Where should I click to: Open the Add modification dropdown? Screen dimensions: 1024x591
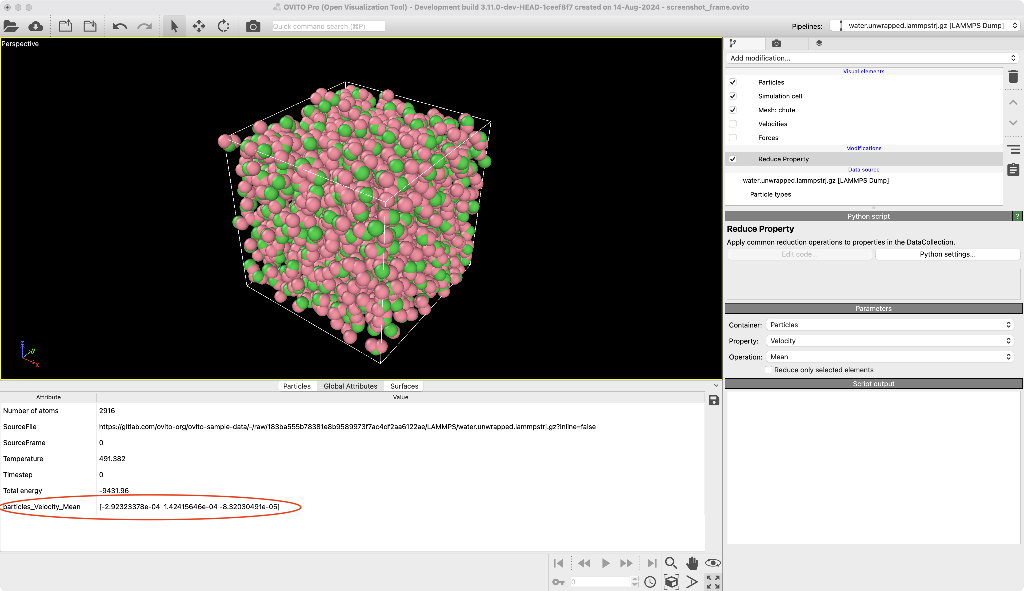point(872,58)
